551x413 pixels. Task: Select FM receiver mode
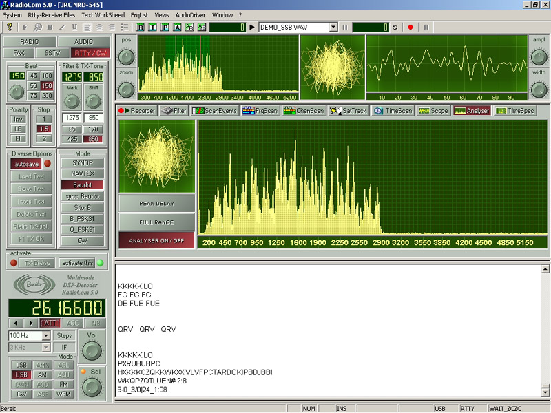63,385
